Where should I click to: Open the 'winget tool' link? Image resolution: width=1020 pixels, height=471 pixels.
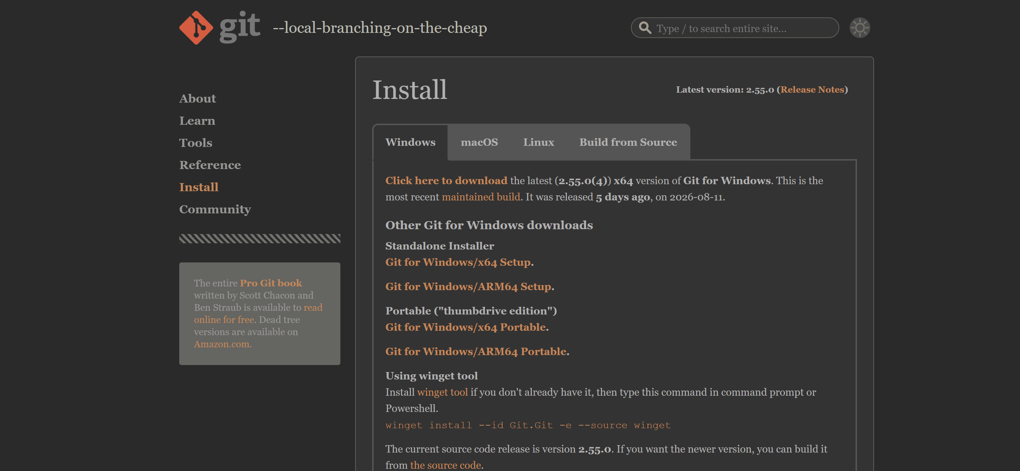(x=442, y=392)
